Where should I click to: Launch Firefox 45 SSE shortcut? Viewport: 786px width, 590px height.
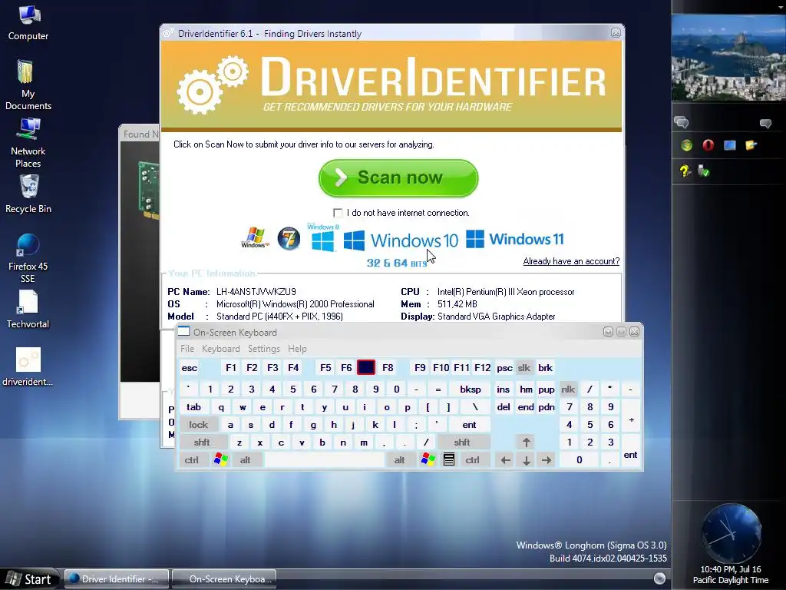click(x=28, y=258)
